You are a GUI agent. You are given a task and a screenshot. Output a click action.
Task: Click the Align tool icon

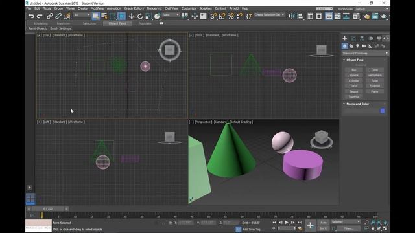(x=300, y=16)
